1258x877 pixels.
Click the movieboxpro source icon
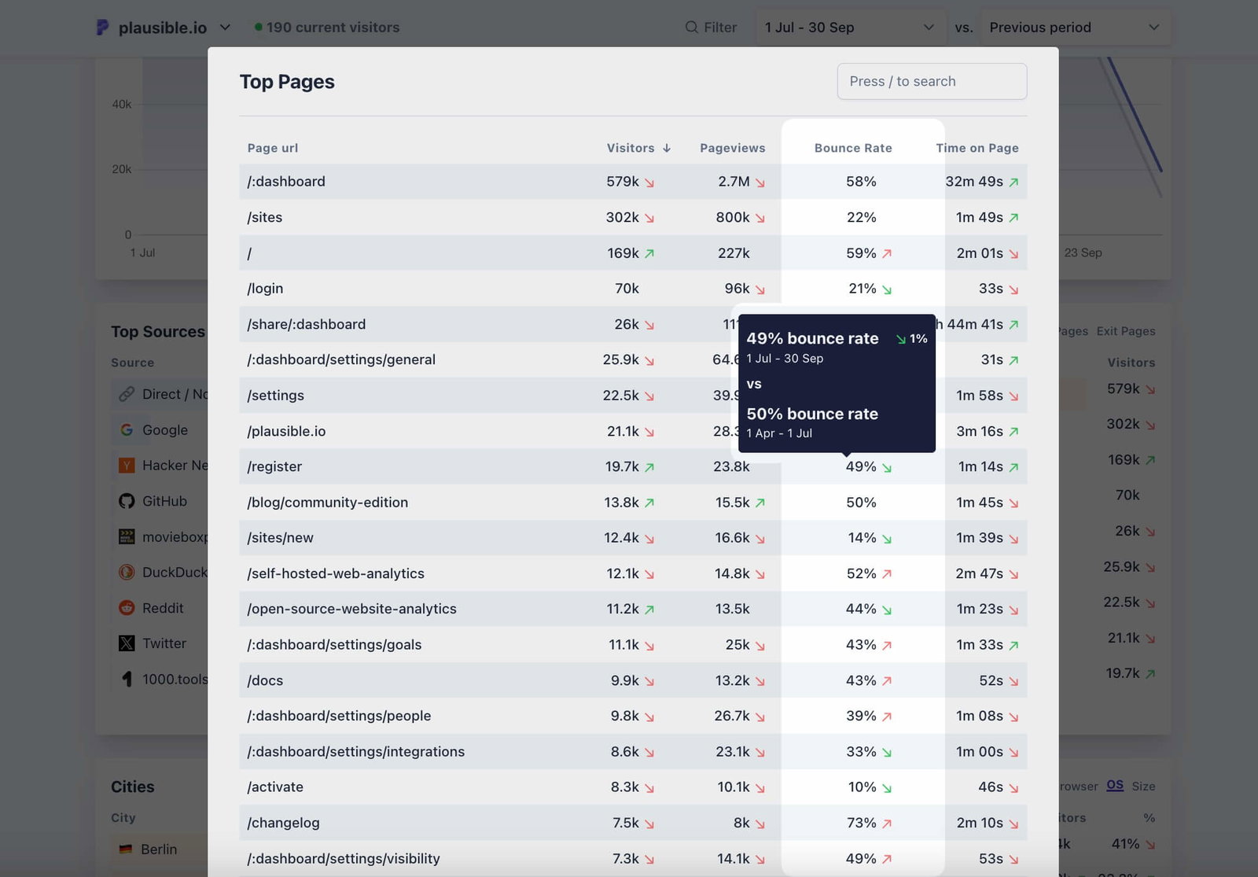click(x=127, y=536)
